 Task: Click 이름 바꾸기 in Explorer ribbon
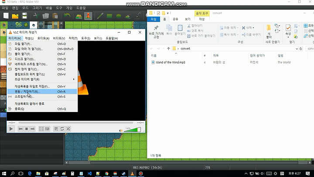point(251,34)
